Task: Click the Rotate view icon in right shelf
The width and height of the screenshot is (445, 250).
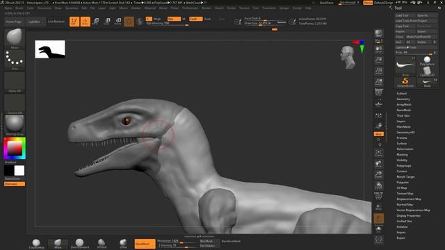Action: 378,185
